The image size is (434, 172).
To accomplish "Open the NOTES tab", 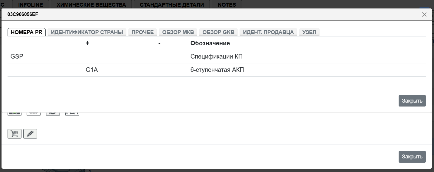I will [x=227, y=5].
